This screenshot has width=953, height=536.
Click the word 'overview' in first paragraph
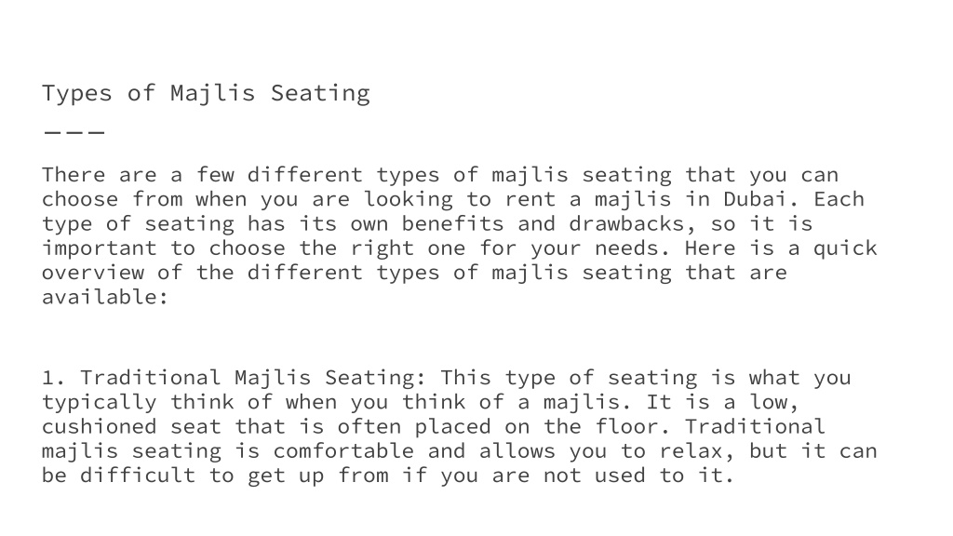[92, 273]
